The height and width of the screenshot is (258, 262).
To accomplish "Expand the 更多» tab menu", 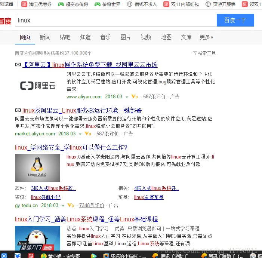I will click(x=206, y=37).
